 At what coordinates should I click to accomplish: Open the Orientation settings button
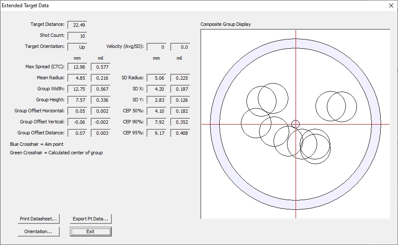click(39, 231)
